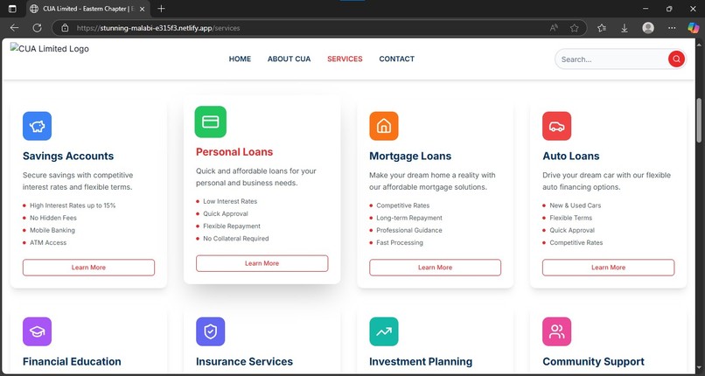Click the Community Support heading

pos(593,362)
